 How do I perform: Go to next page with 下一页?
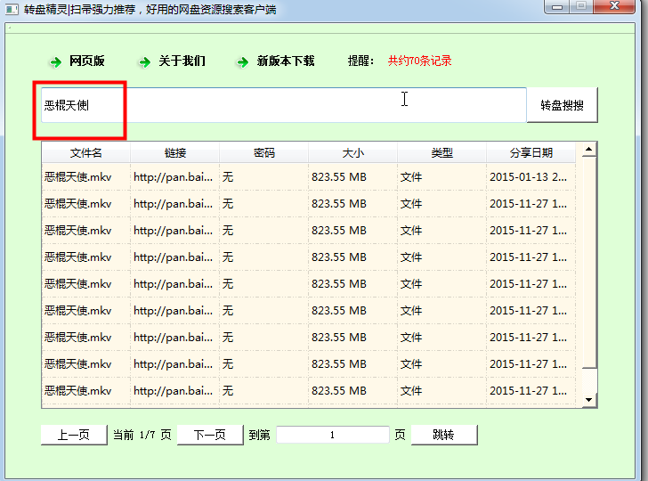[210, 435]
